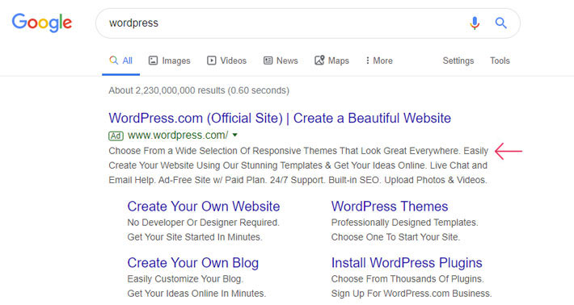Click the Maps tab map-pin icon
Screen dimensions: 574x305
[x=319, y=61]
